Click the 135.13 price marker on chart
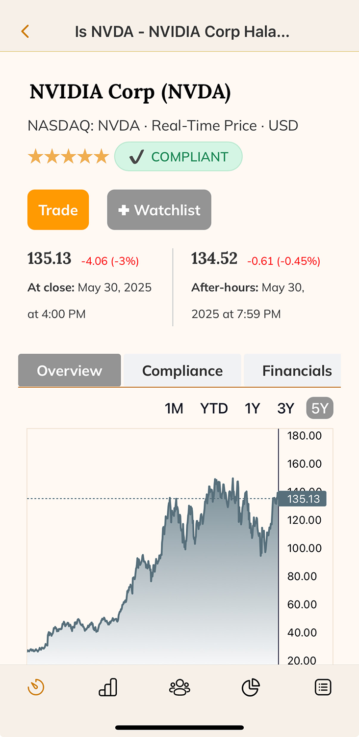The image size is (359, 737). (302, 499)
